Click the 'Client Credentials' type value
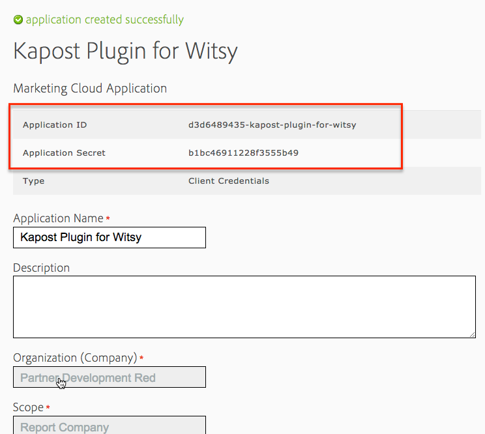 [x=229, y=181]
